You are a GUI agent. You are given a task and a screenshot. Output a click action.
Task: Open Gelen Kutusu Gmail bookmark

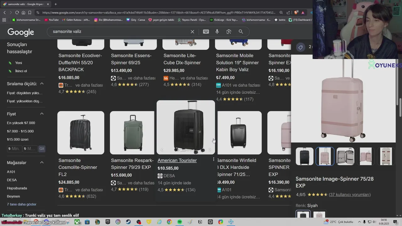tap(76, 20)
